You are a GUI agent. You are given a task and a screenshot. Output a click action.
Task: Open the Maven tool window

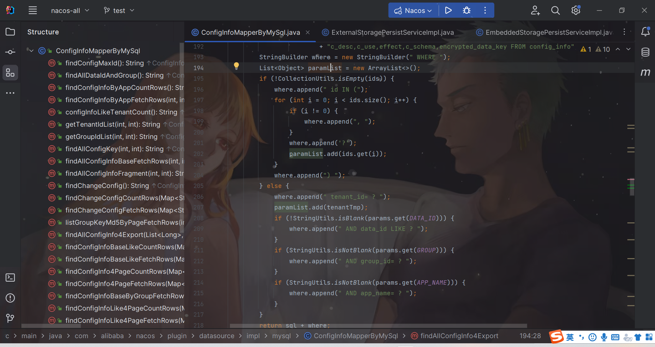[645, 72]
